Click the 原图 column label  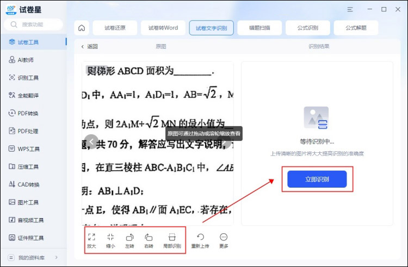click(x=161, y=47)
